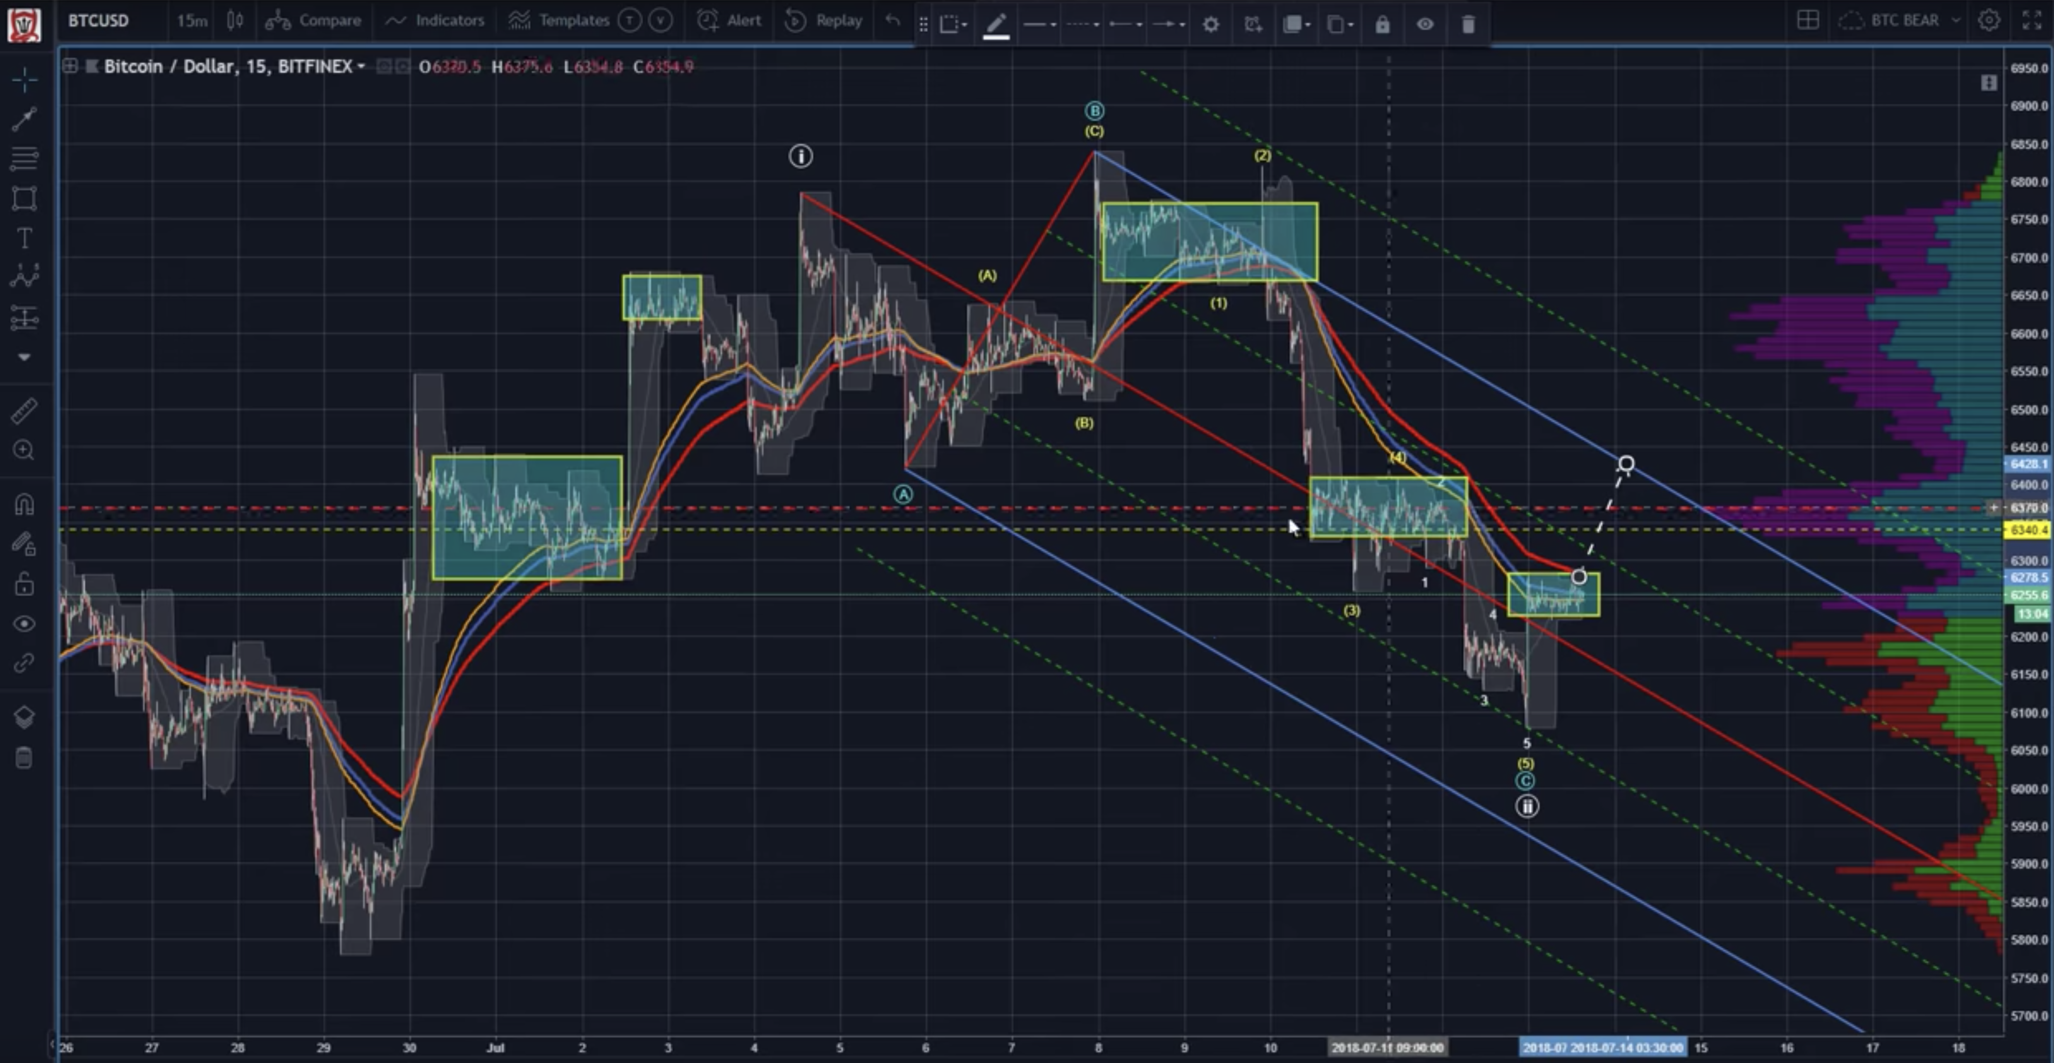Click the circled T template shortcut
This screenshot has height=1063, width=2054.
pos(629,21)
